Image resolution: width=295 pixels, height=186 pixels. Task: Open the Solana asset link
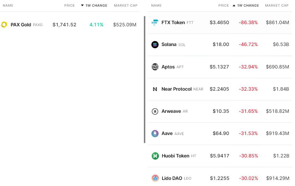169,45
